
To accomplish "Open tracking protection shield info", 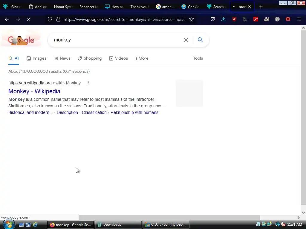I will coord(50,19).
